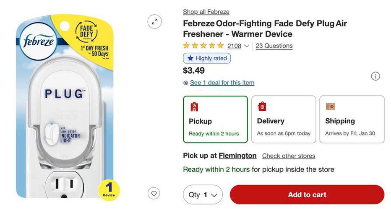Click the star rating icons
The width and height of the screenshot is (391, 209).
pyautogui.click(x=203, y=46)
